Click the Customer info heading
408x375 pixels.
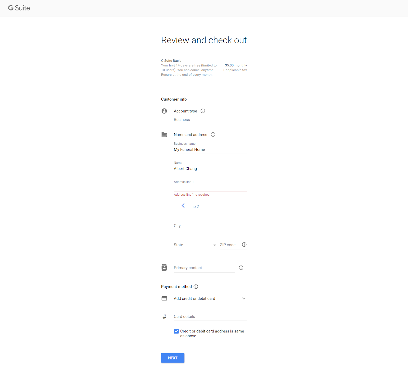174,99
